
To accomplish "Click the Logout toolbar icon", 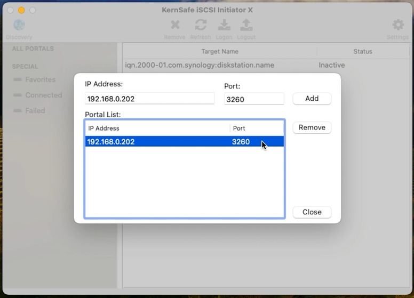I will point(246,25).
